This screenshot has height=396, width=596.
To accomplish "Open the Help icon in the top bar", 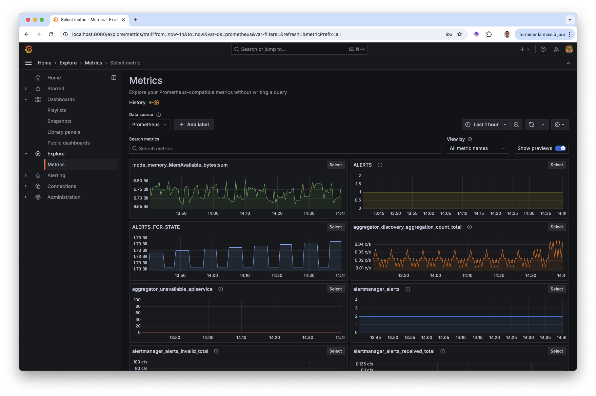I will pyautogui.click(x=543, y=49).
